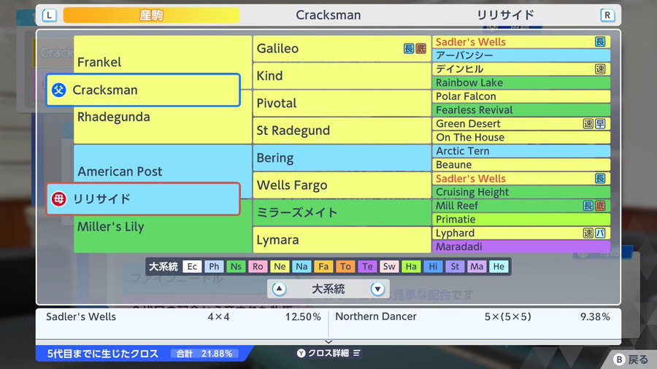Click the Pivotal pedigree cell

tap(342, 104)
